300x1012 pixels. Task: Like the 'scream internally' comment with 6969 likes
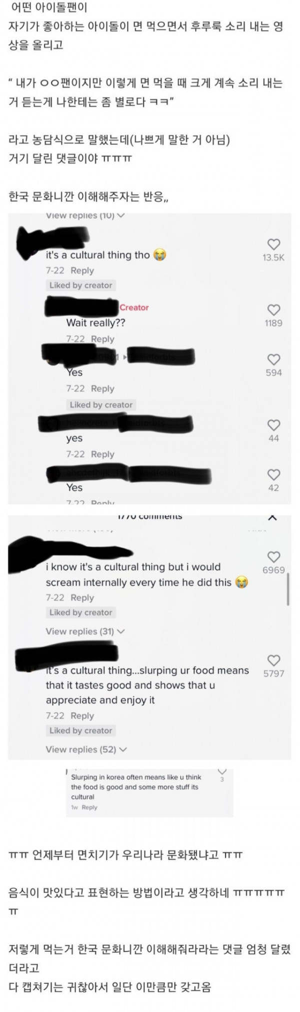tap(273, 557)
